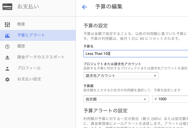The width and height of the screenshot is (188, 128).
Task: Click the 予算とアラート bar chart icon
Action: click(7, 36)
